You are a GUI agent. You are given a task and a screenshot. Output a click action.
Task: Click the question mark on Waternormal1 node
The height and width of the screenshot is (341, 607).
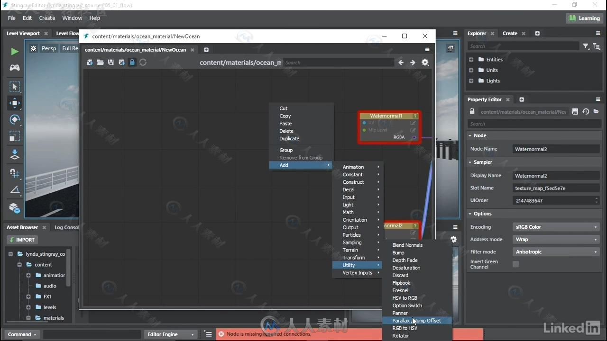coord(415,116)
